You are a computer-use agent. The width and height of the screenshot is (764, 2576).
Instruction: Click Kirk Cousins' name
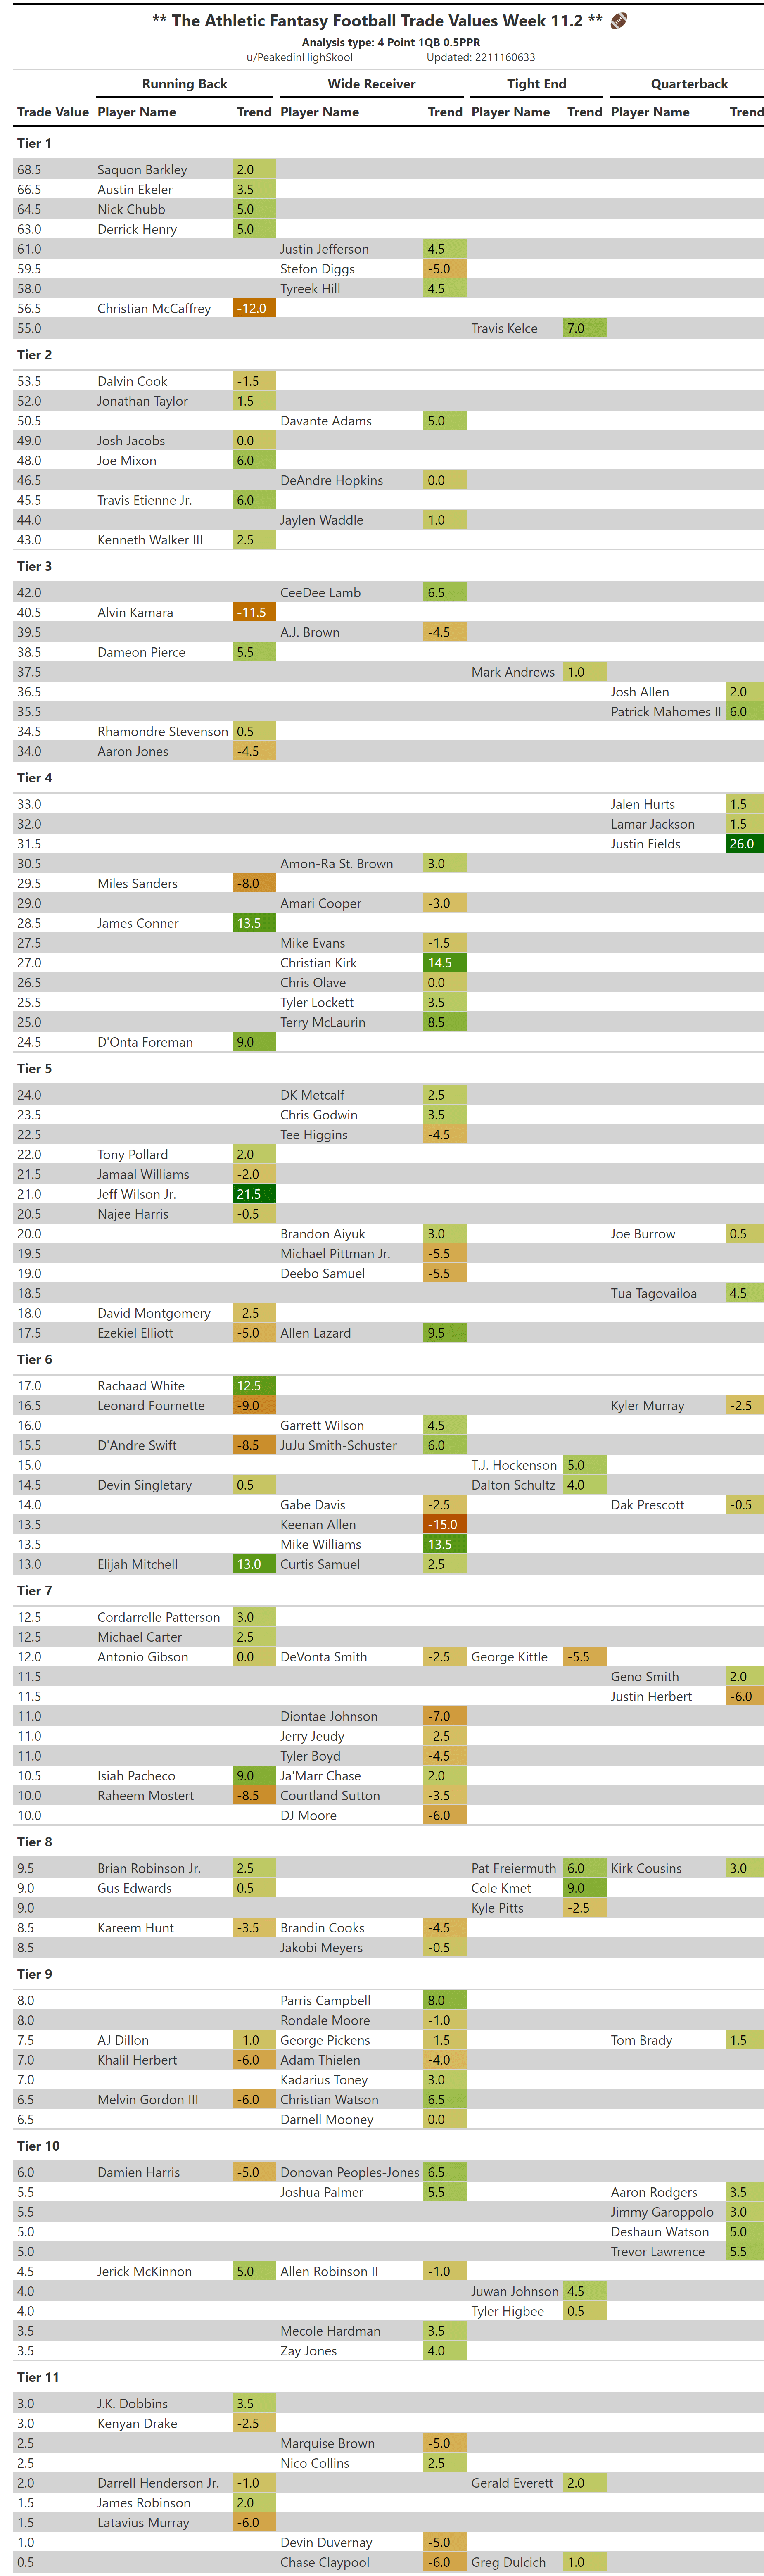pyautogui.click(x=646, y=1868)
